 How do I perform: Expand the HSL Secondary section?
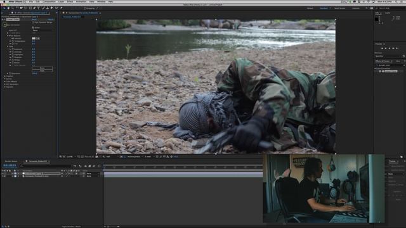click(x=4, y=84)
